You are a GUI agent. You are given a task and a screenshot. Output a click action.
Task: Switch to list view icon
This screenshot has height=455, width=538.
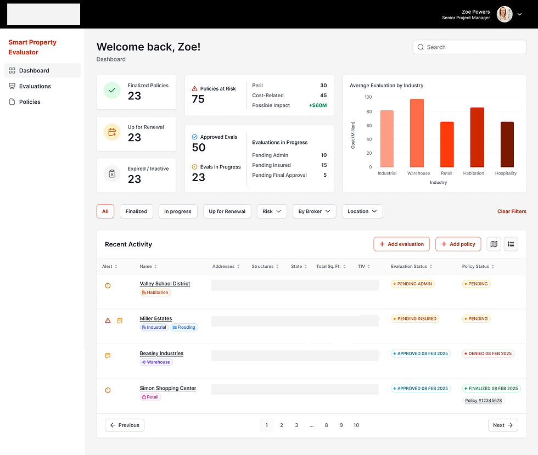(511, 244)
